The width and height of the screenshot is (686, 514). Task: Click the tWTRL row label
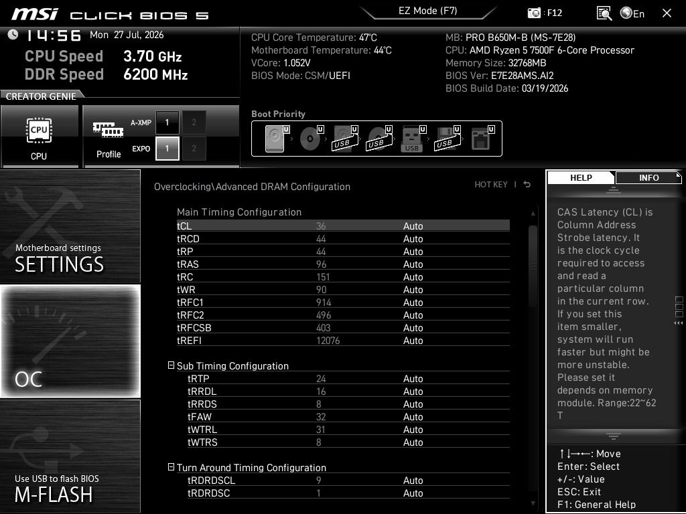pyautogui.click(x=202, y=429)
